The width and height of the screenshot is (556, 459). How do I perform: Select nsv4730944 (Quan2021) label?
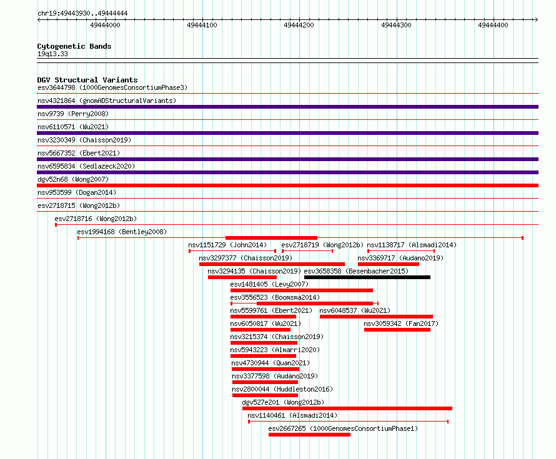point(271,363)
